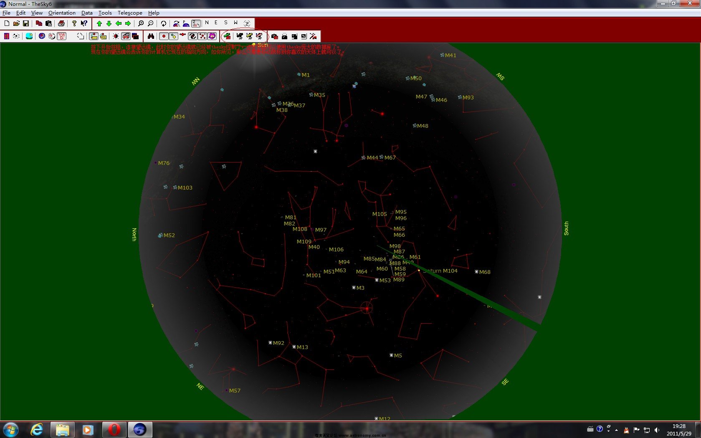Open the Data menu
The height and width of the screenshot is (438, 701).
tap(87, 13)
